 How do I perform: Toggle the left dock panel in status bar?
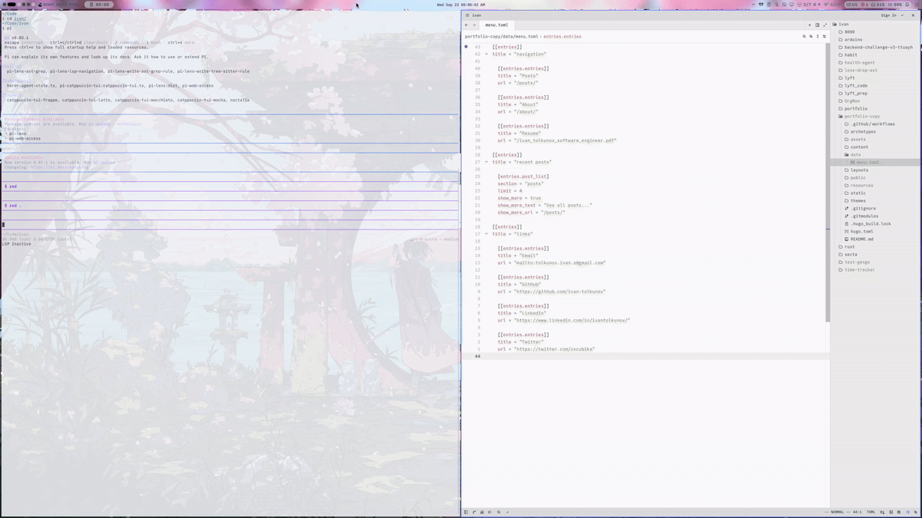pyautogui.click(x=466, y=512)
